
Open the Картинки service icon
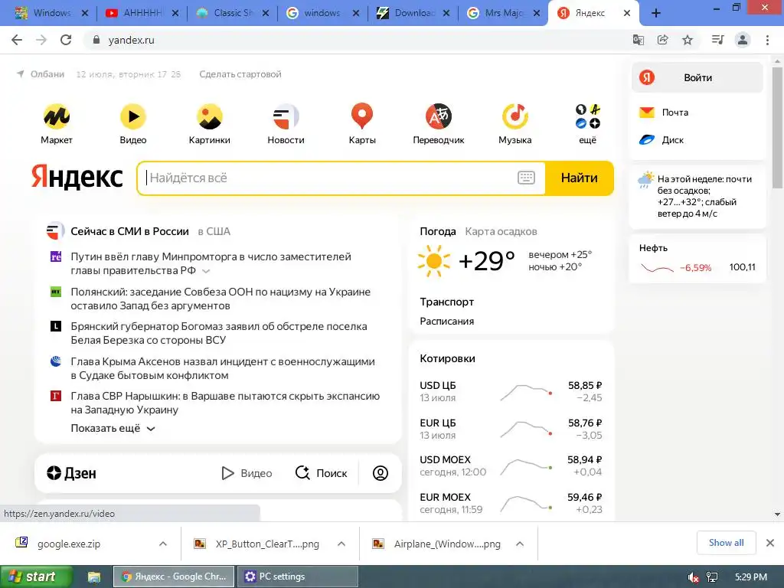210,116
